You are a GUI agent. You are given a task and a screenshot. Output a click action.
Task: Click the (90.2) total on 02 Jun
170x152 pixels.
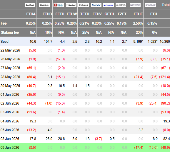click(166, 103)
